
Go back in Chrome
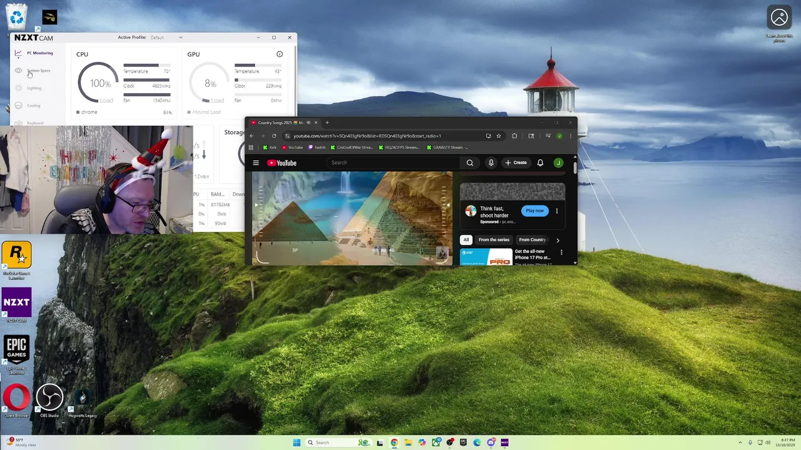coord(252,136)
